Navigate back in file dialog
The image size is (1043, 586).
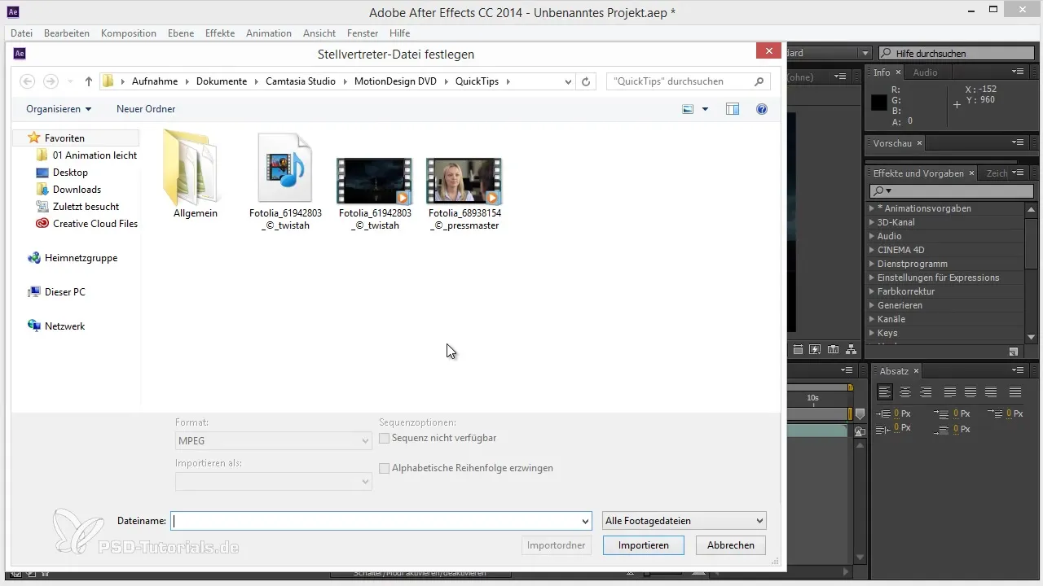[27, 81]
